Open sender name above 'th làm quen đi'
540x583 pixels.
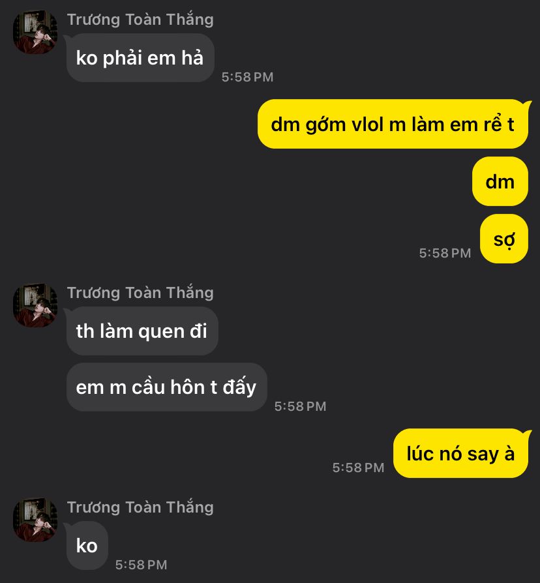click(x=140, y=293)
